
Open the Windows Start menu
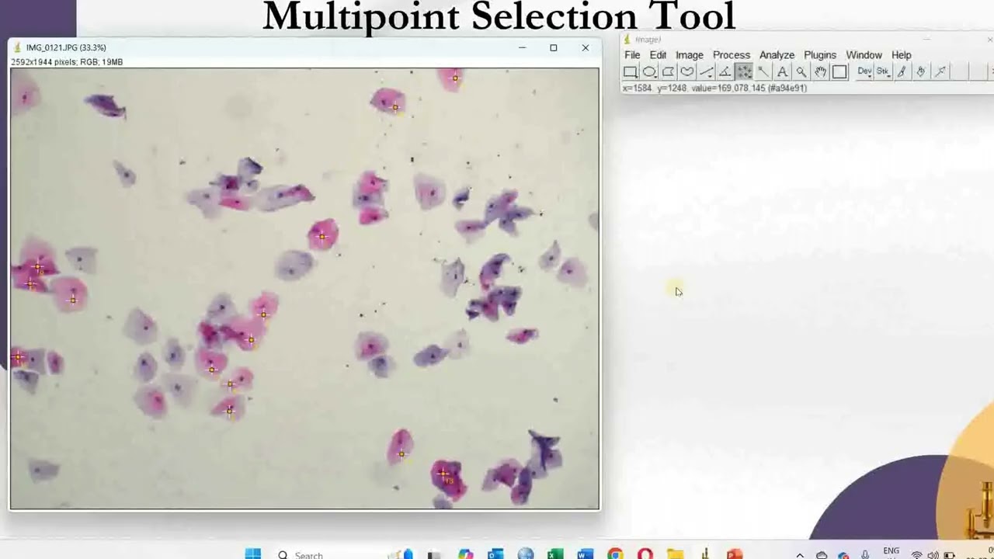point(252,554)
